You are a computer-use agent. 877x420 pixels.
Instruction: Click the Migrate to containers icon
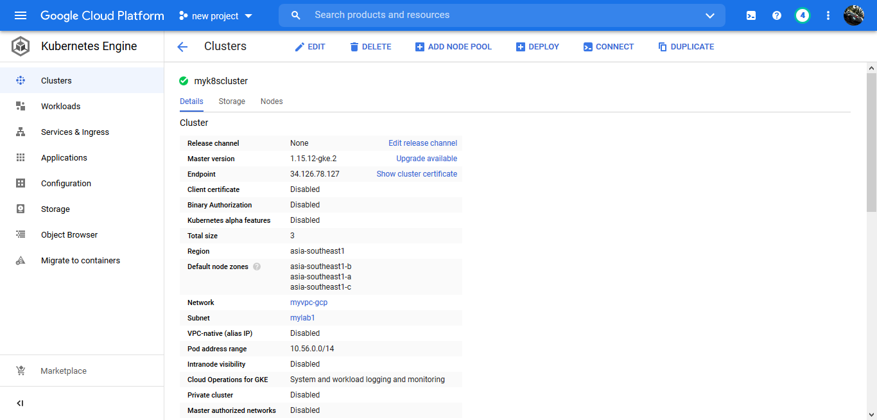pyautogui.click(x=21, y=260)
